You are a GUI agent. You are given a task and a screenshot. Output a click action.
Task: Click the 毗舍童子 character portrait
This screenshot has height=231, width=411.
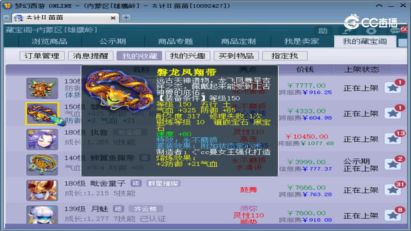pos(42,190)
